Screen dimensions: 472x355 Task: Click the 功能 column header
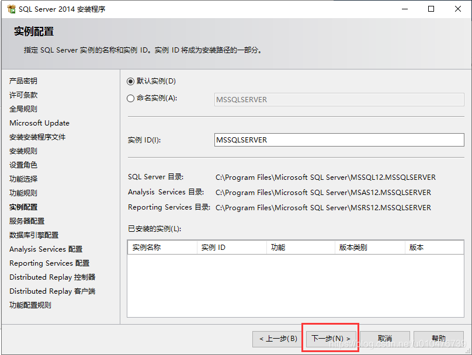(x=301, y=248)
